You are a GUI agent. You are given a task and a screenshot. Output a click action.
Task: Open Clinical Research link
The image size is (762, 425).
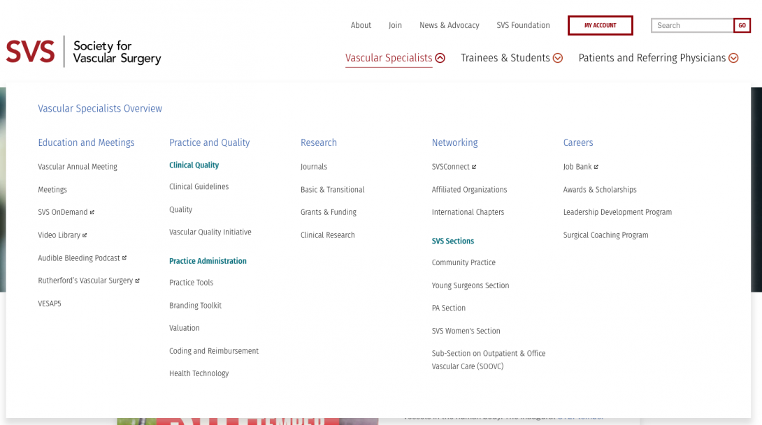pos(328,235)
